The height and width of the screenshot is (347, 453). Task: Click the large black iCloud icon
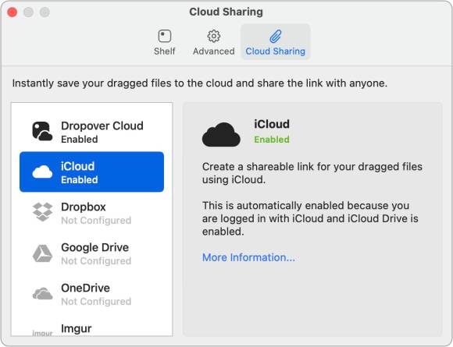tap(221, 134)
